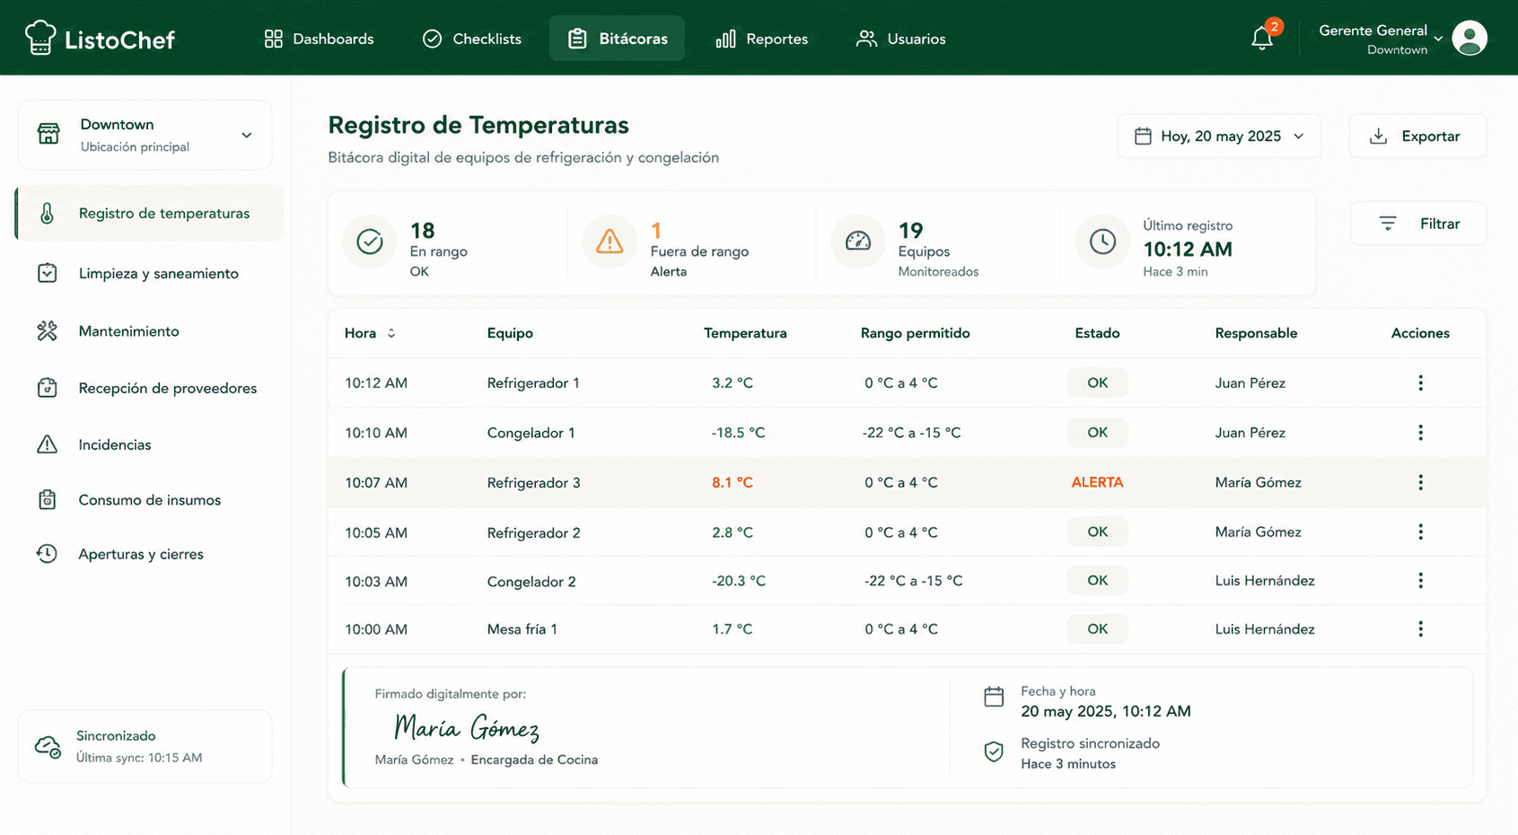Go to Dashboards tab
1518x835 pixels.
[x=320, y=39]
